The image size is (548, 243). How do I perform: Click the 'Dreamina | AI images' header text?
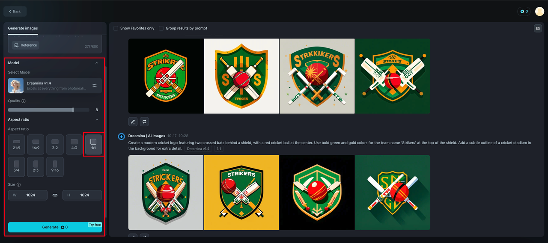click(x=147, y=136)
